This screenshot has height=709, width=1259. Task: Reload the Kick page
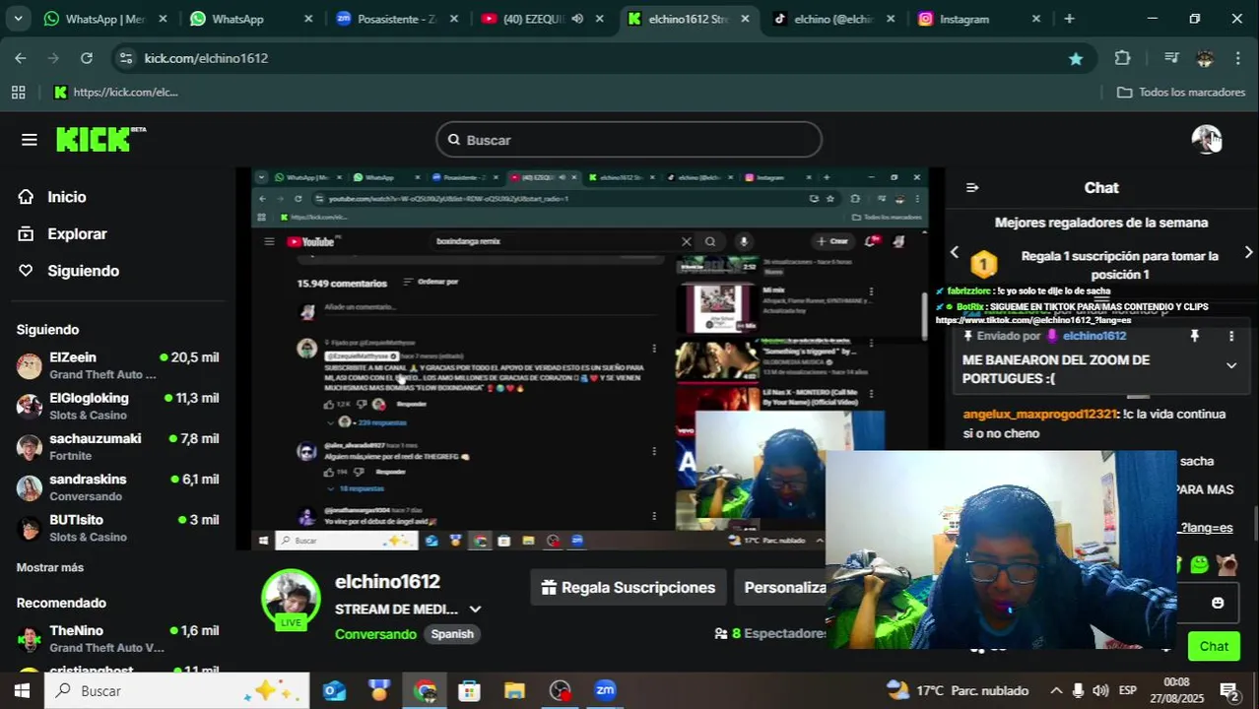coord(87,58)
